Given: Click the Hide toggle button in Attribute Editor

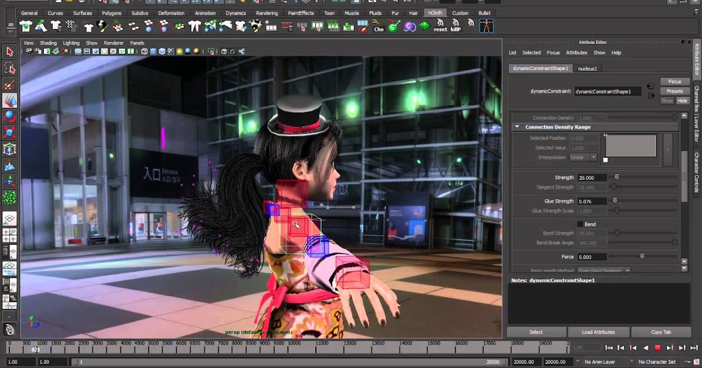Looking at the screenshot, I should pos(682,100).
